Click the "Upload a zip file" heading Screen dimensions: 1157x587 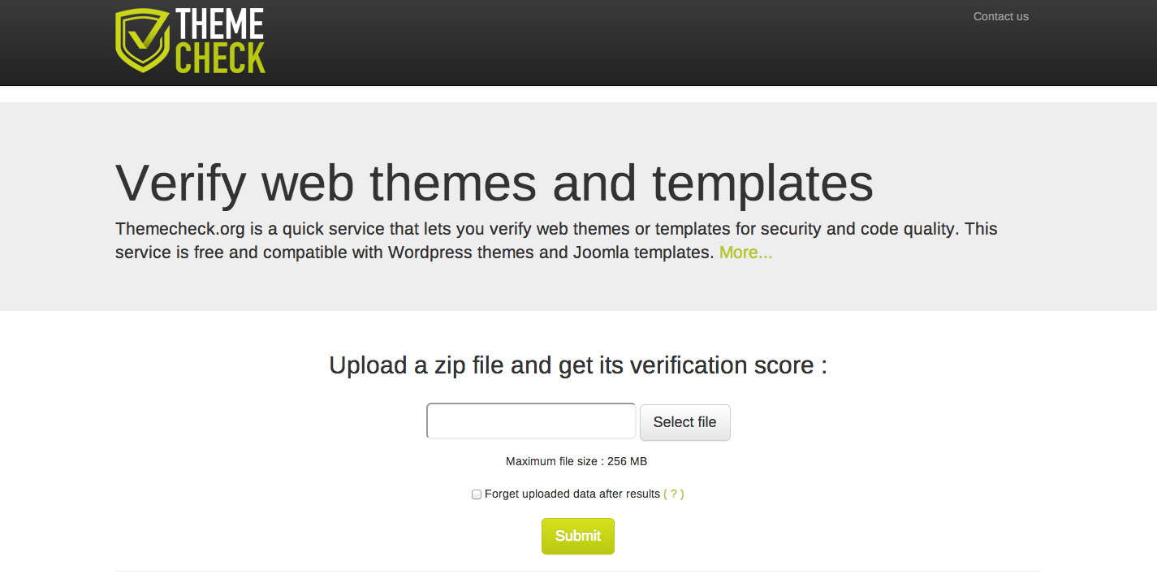[x=577, y=365]
